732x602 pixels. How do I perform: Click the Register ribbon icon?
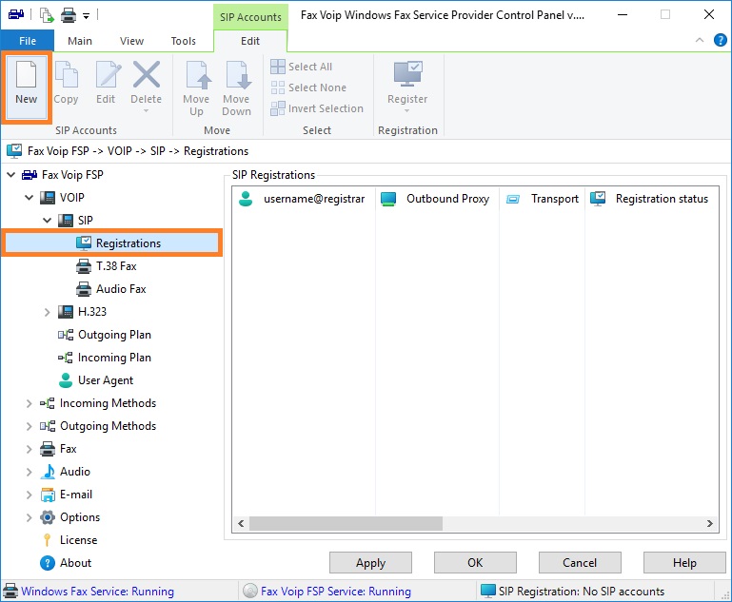click(x=407, y=74)
